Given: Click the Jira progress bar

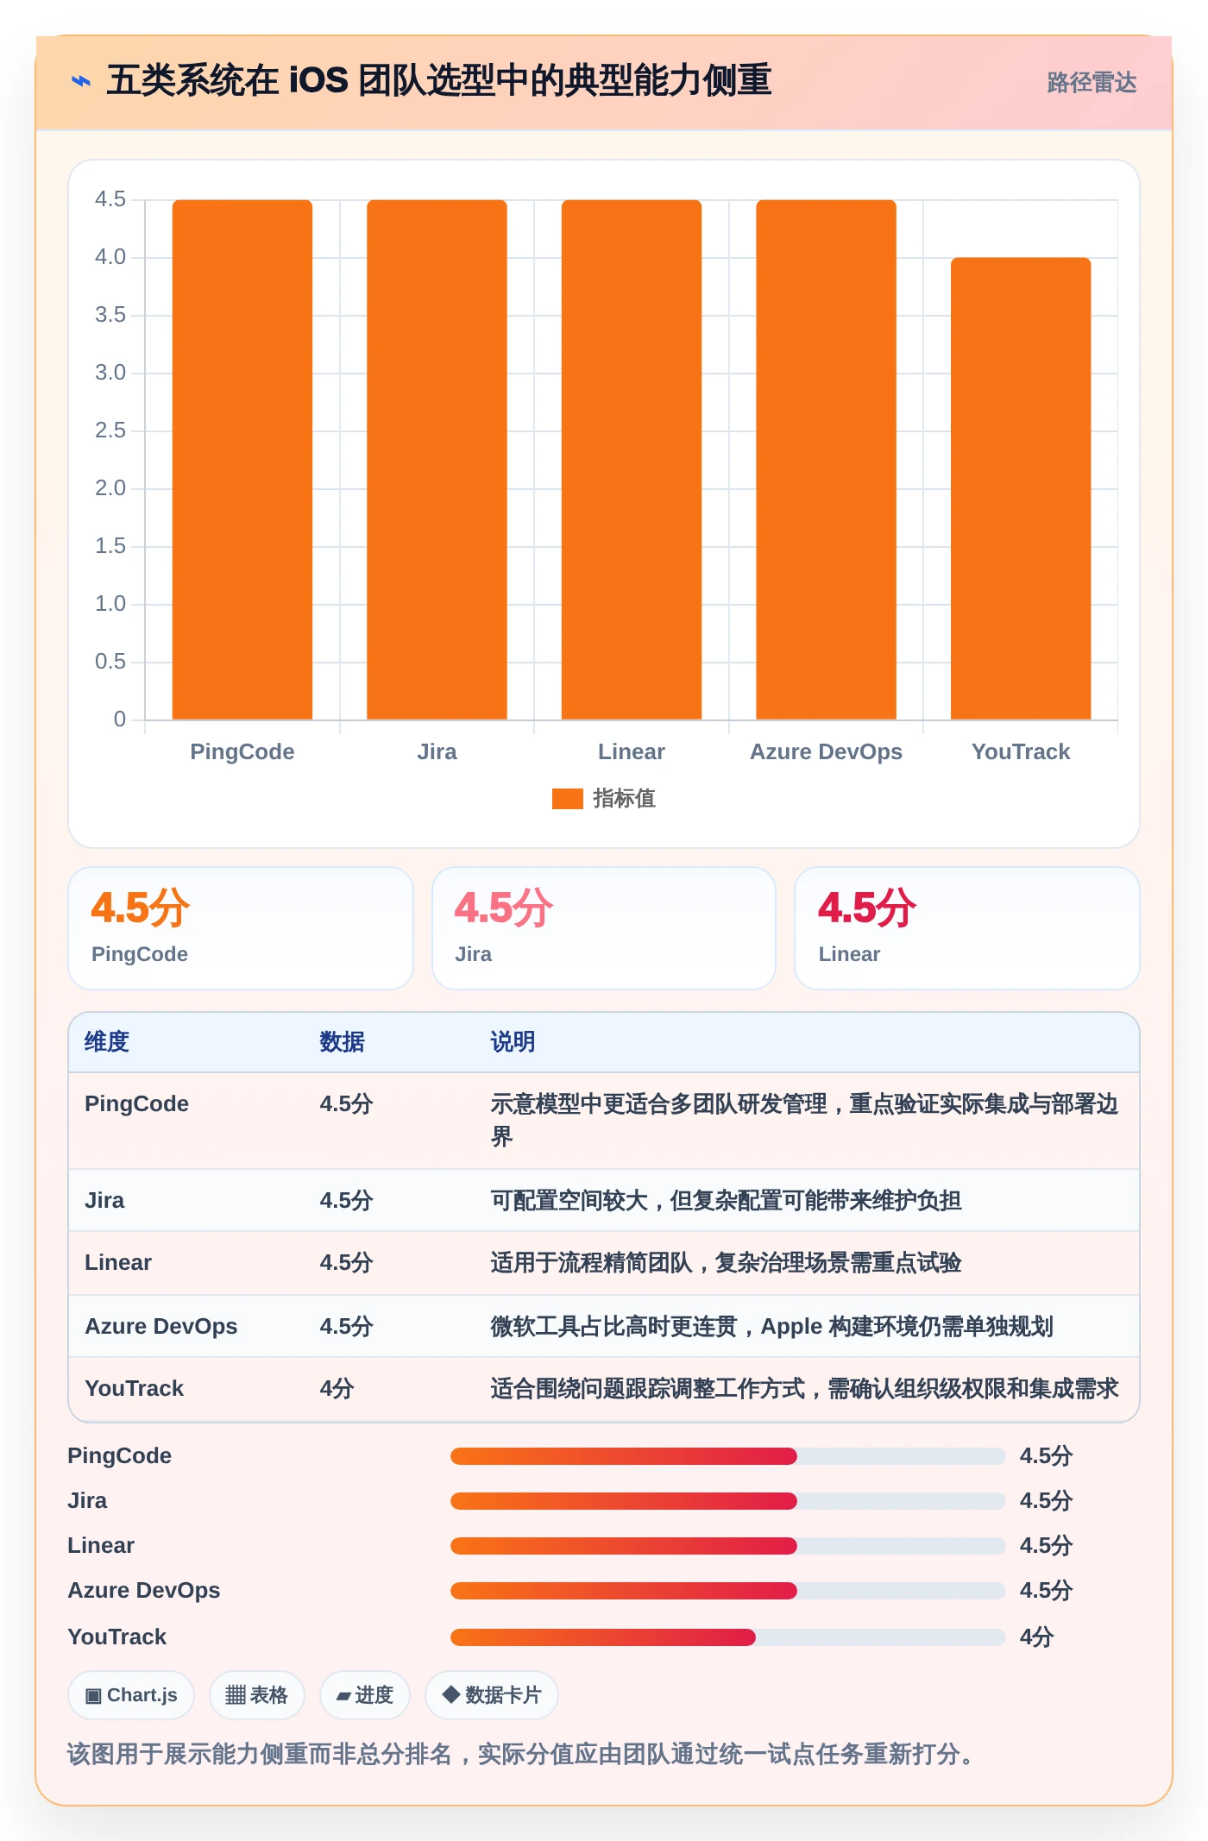Looking at the screenshot, I should pos(728,1501).
